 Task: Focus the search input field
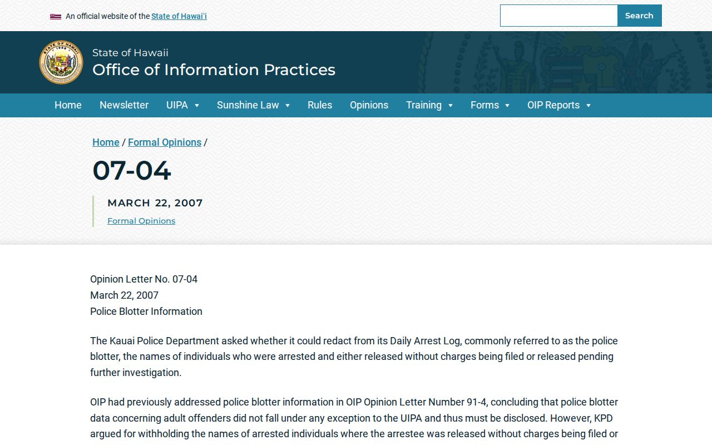[x=558, y=16]
